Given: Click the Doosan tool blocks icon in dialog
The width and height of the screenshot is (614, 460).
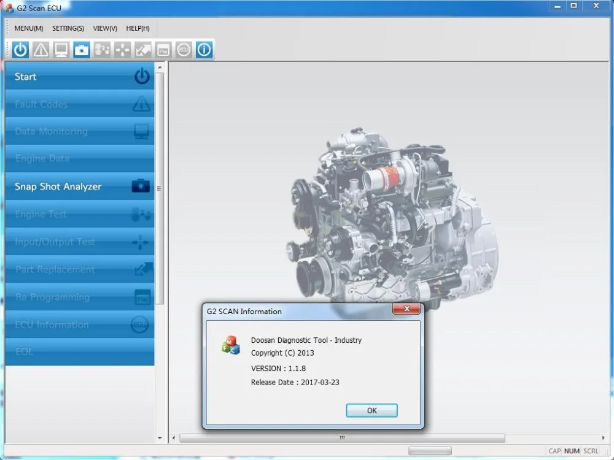Looking at the screenshot, I should (x=231, y=345).
